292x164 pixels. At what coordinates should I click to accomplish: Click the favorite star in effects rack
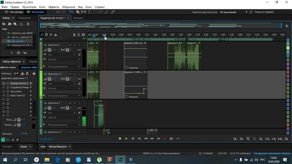[x=34, y=74]
